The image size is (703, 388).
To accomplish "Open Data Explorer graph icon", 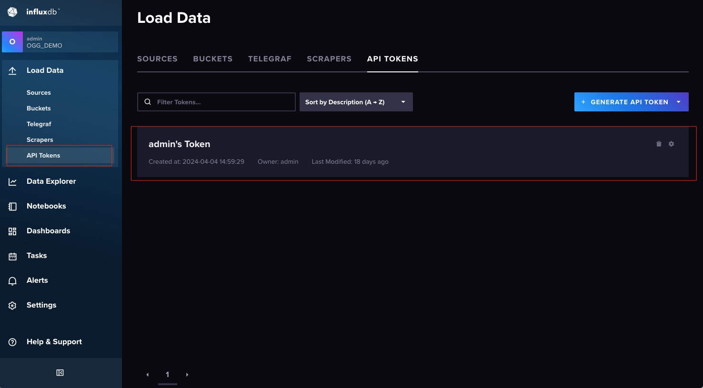I will (12, 182).
